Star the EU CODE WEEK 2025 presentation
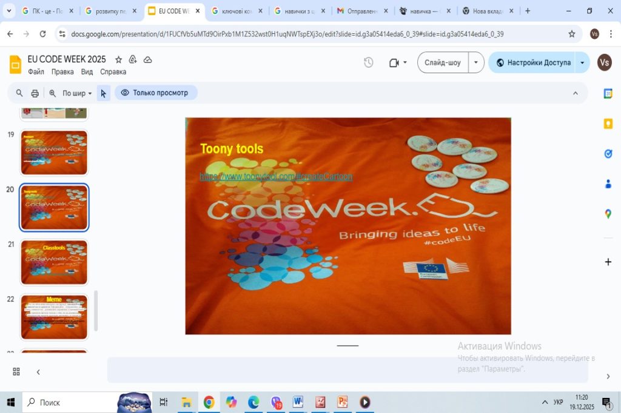This screenshot has width=621, height=413. coord(119,59)
